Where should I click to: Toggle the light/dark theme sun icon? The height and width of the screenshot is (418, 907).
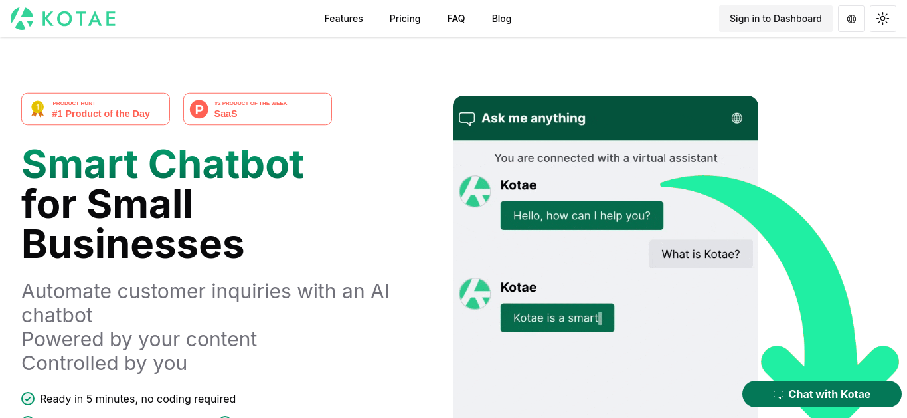pos(882,19)
